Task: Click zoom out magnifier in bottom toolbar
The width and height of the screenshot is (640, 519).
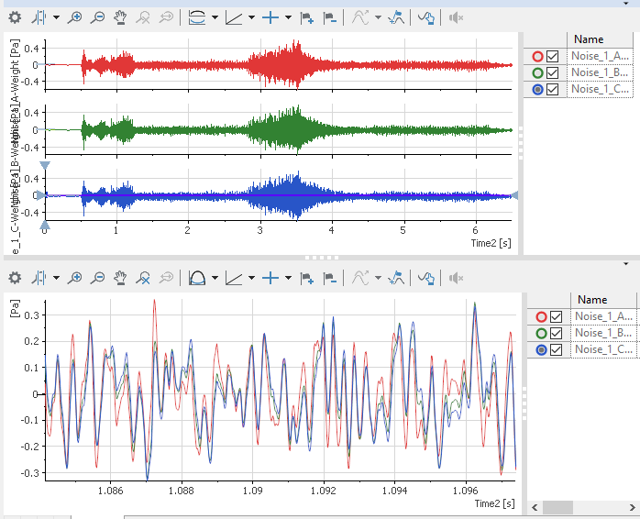Action: pyautogui.click(x=97, y=277)
